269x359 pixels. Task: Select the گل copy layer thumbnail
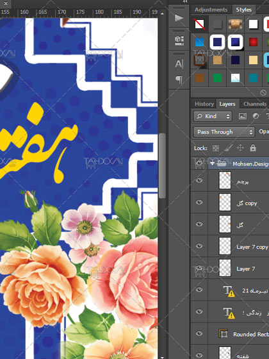(x=225, y=202)
